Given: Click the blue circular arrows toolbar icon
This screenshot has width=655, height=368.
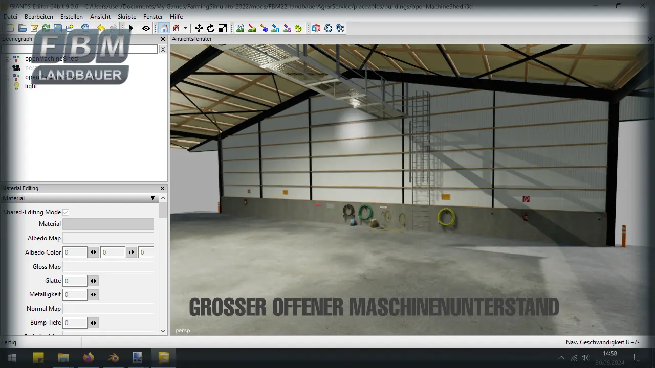Looking at the screenshot, I should tap(328, 28).
